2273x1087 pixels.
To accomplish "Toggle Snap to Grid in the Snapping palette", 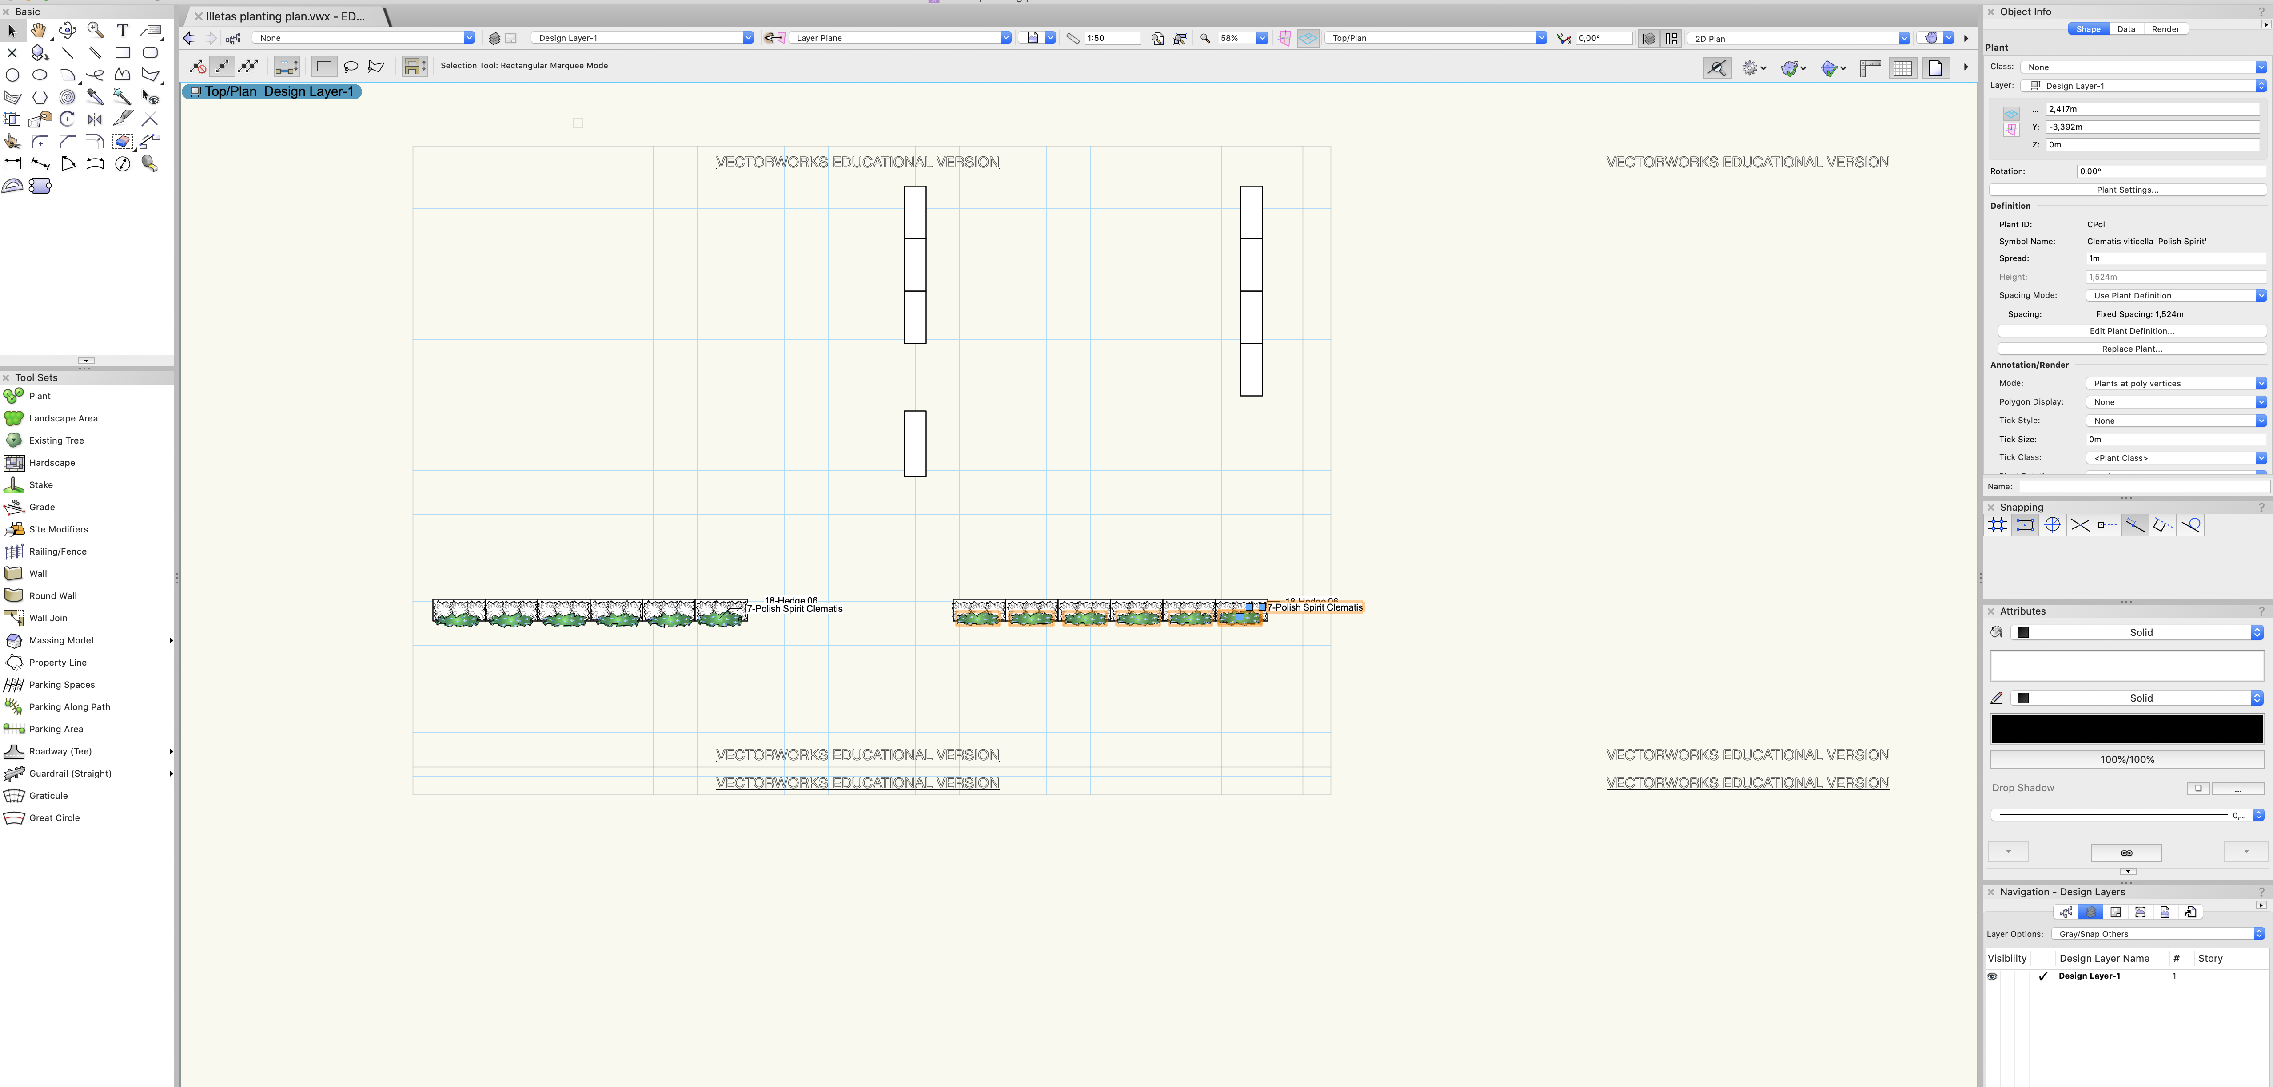I will coord(1998,524).
